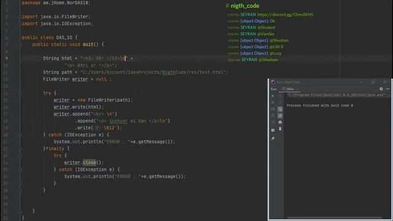Collapse the inner try block fold marker
Viewport: 393px width, 221px height.
tap(20, 155)
